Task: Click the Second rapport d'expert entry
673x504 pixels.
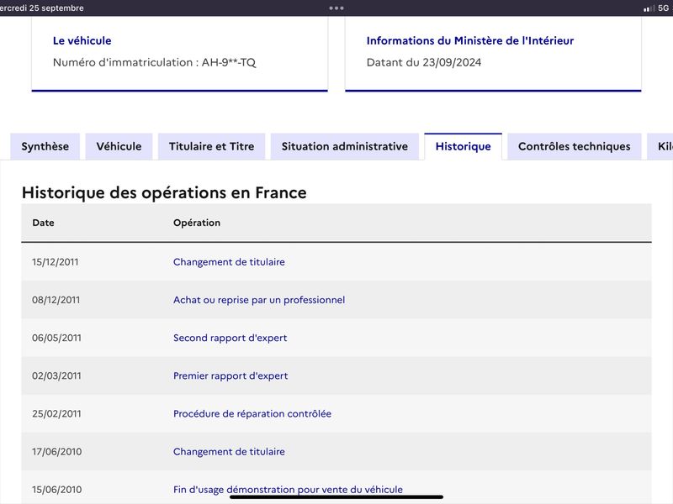Action: pos(230,338)
